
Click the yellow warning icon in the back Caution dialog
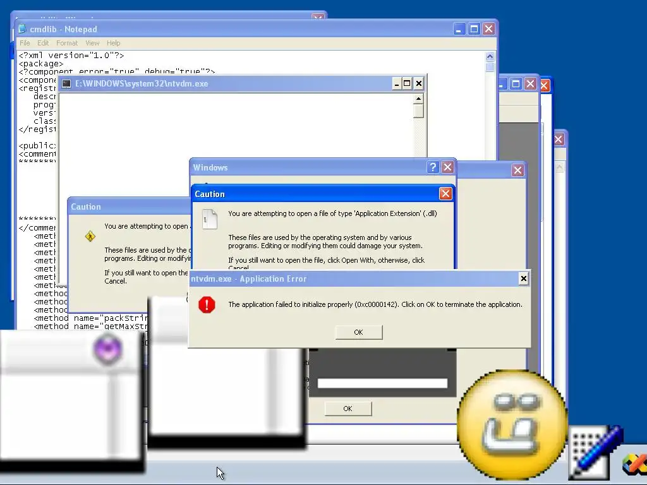click(x=90, y=236)
